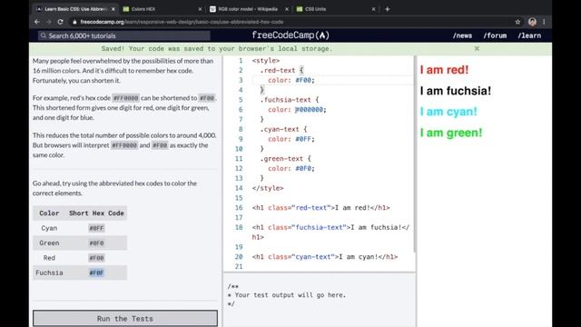Click the .green-text selector on line 11

(x=281, y=159)
